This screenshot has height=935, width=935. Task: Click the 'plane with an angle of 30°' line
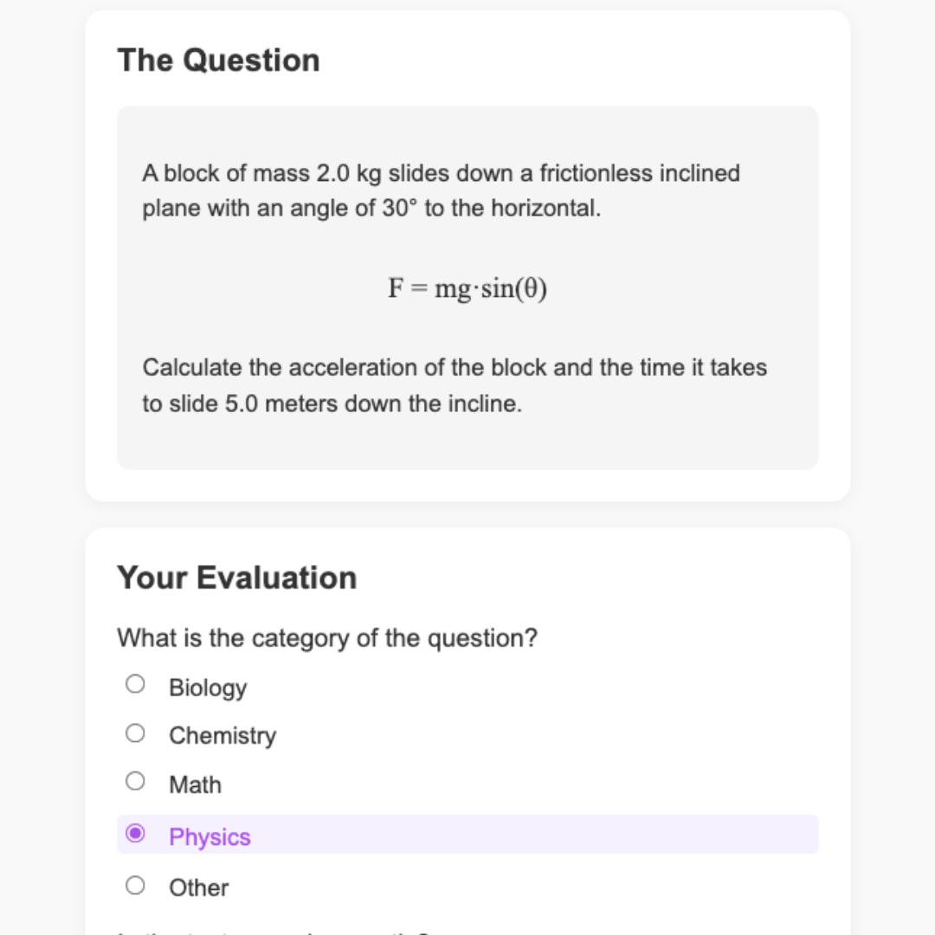pyautogui.click(x=371, y=209)
